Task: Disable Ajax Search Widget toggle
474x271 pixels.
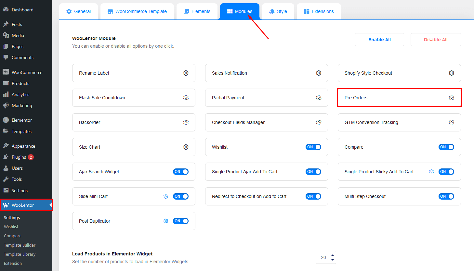Action: [180, 172]
